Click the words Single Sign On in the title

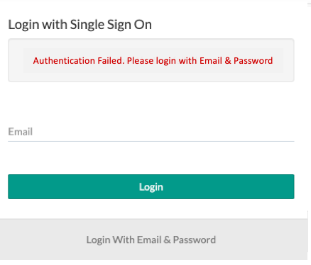point(111,25)
